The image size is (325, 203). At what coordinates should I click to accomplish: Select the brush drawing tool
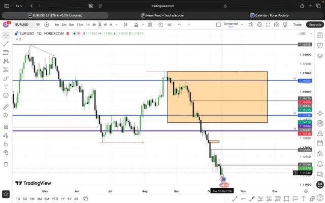(6, 78)
